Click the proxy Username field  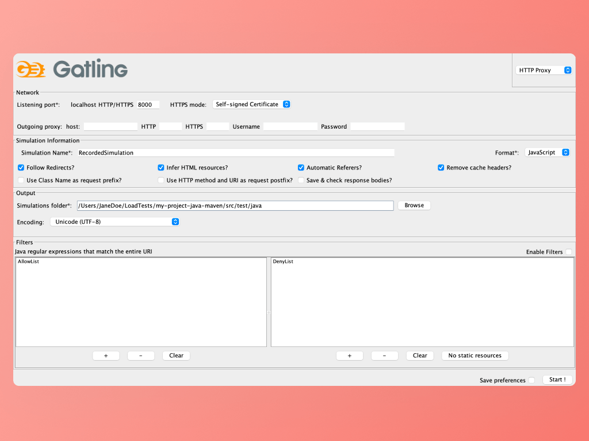(x=290, y=126)
